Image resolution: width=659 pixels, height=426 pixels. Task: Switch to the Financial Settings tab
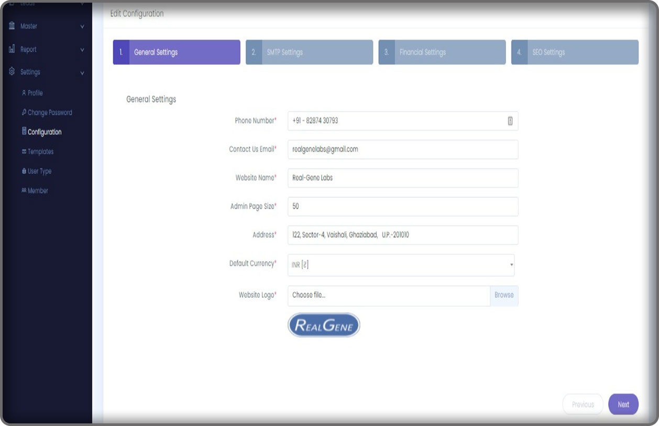[442, 52]
